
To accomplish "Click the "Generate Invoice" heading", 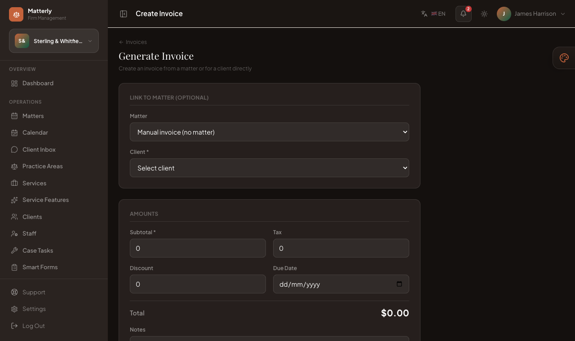I will pos(156,56).
